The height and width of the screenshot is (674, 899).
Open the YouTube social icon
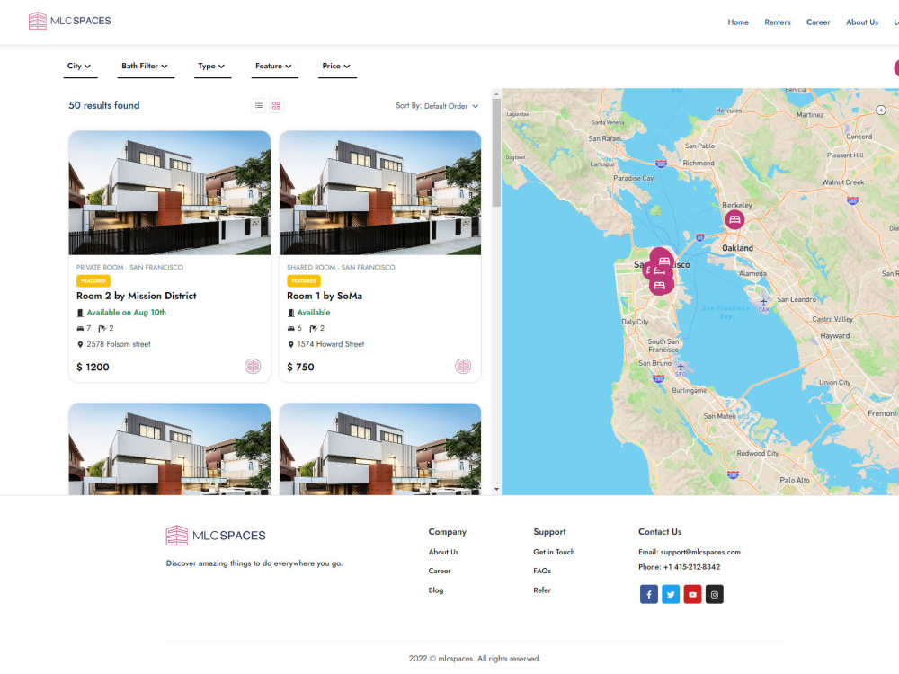692,594
